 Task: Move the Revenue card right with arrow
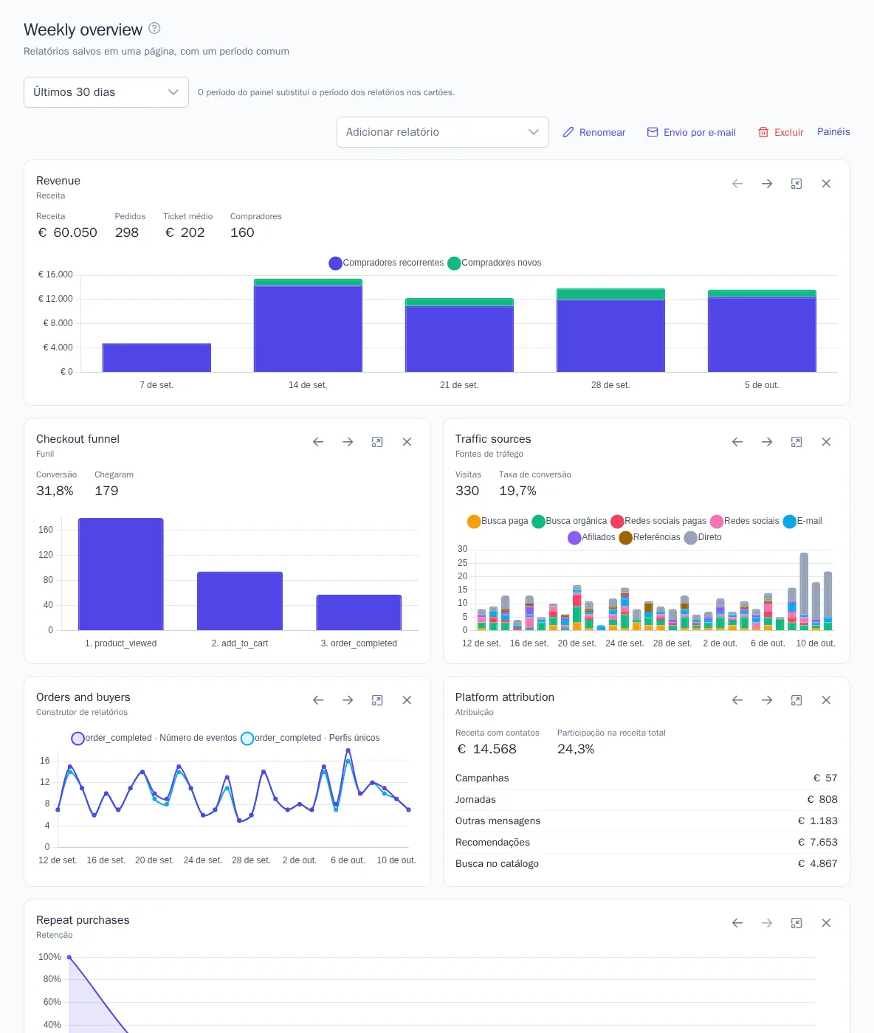click(767, 184)
